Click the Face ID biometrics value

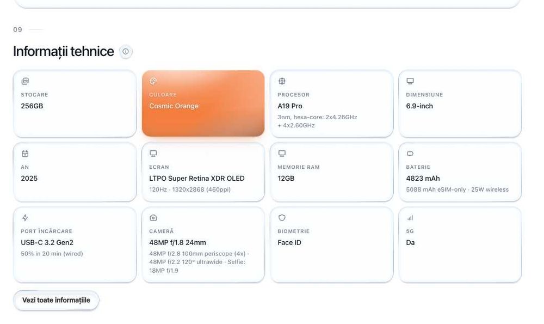click(289, 243)
